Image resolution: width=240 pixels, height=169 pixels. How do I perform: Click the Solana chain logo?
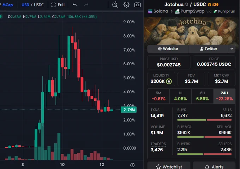pyautogui.click(x=150, y=11)
